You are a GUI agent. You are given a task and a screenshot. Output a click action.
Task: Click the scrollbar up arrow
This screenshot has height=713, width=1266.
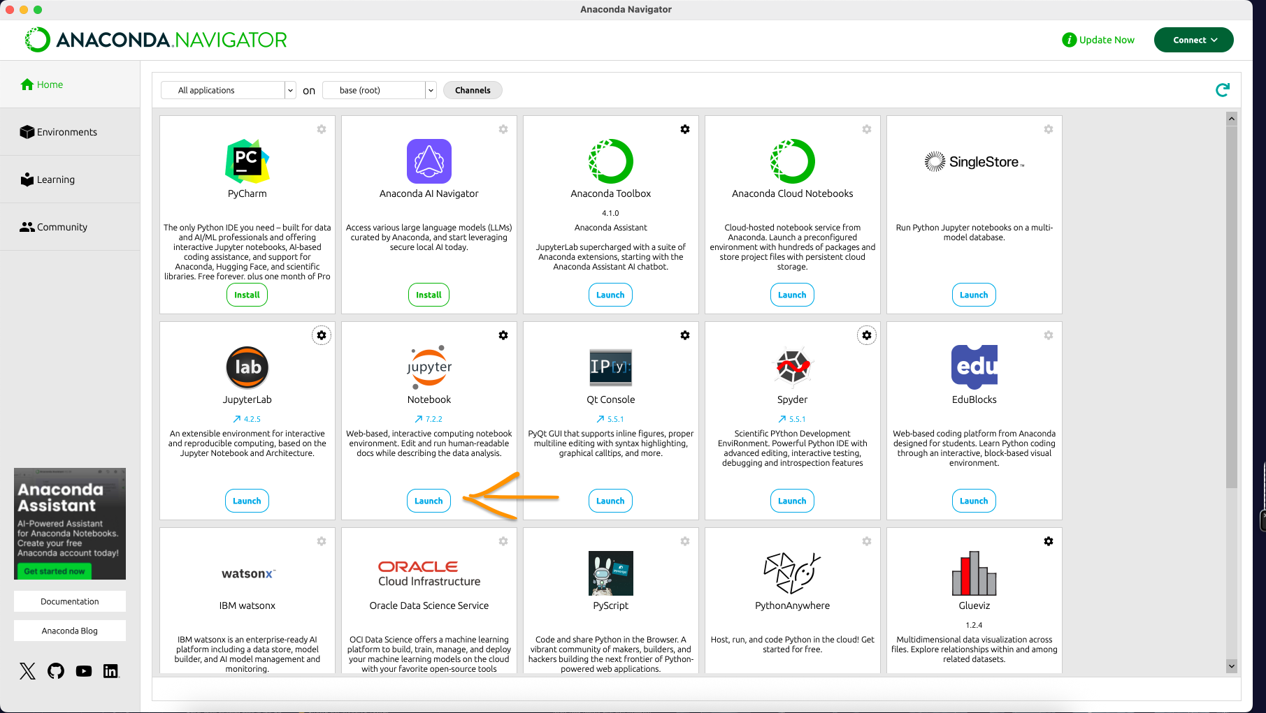tap(1232, 119)
